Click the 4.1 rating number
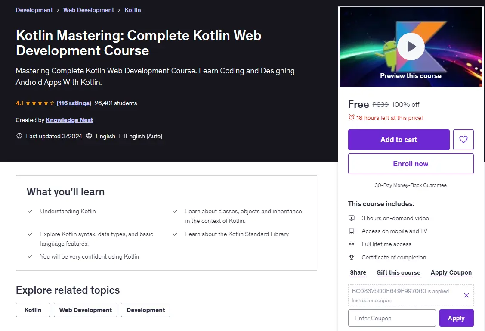This screenshot has width=485, height=331. [x=19, y=103]
